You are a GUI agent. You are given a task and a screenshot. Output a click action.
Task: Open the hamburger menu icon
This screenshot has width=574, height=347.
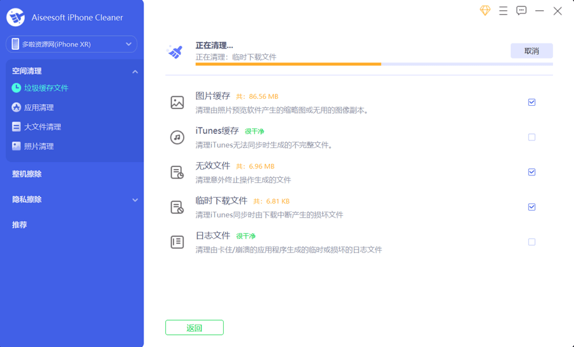(x=503, y=11)
